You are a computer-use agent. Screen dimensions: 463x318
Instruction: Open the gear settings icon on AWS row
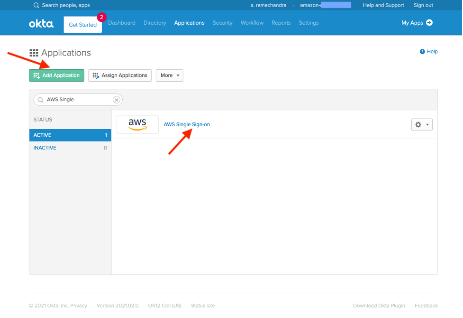tap(418, 124)
